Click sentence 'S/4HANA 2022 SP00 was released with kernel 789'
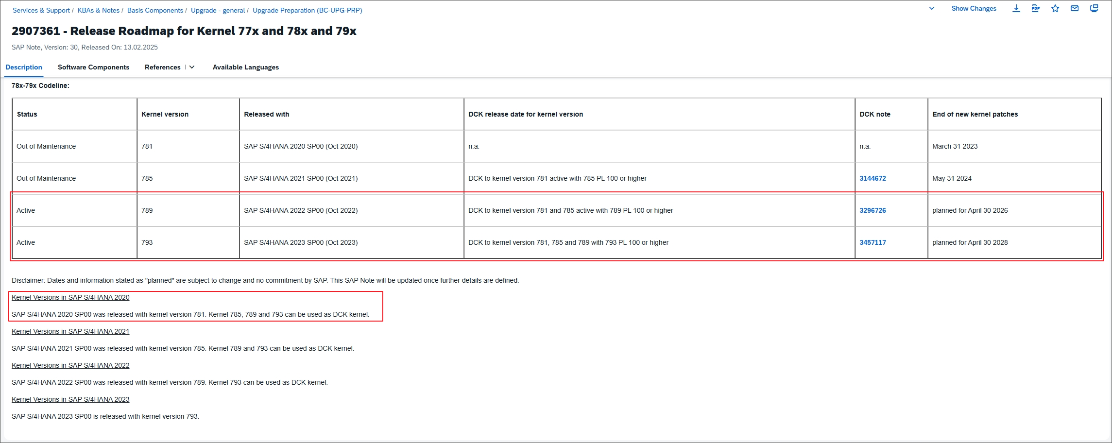 pos(170,382)
